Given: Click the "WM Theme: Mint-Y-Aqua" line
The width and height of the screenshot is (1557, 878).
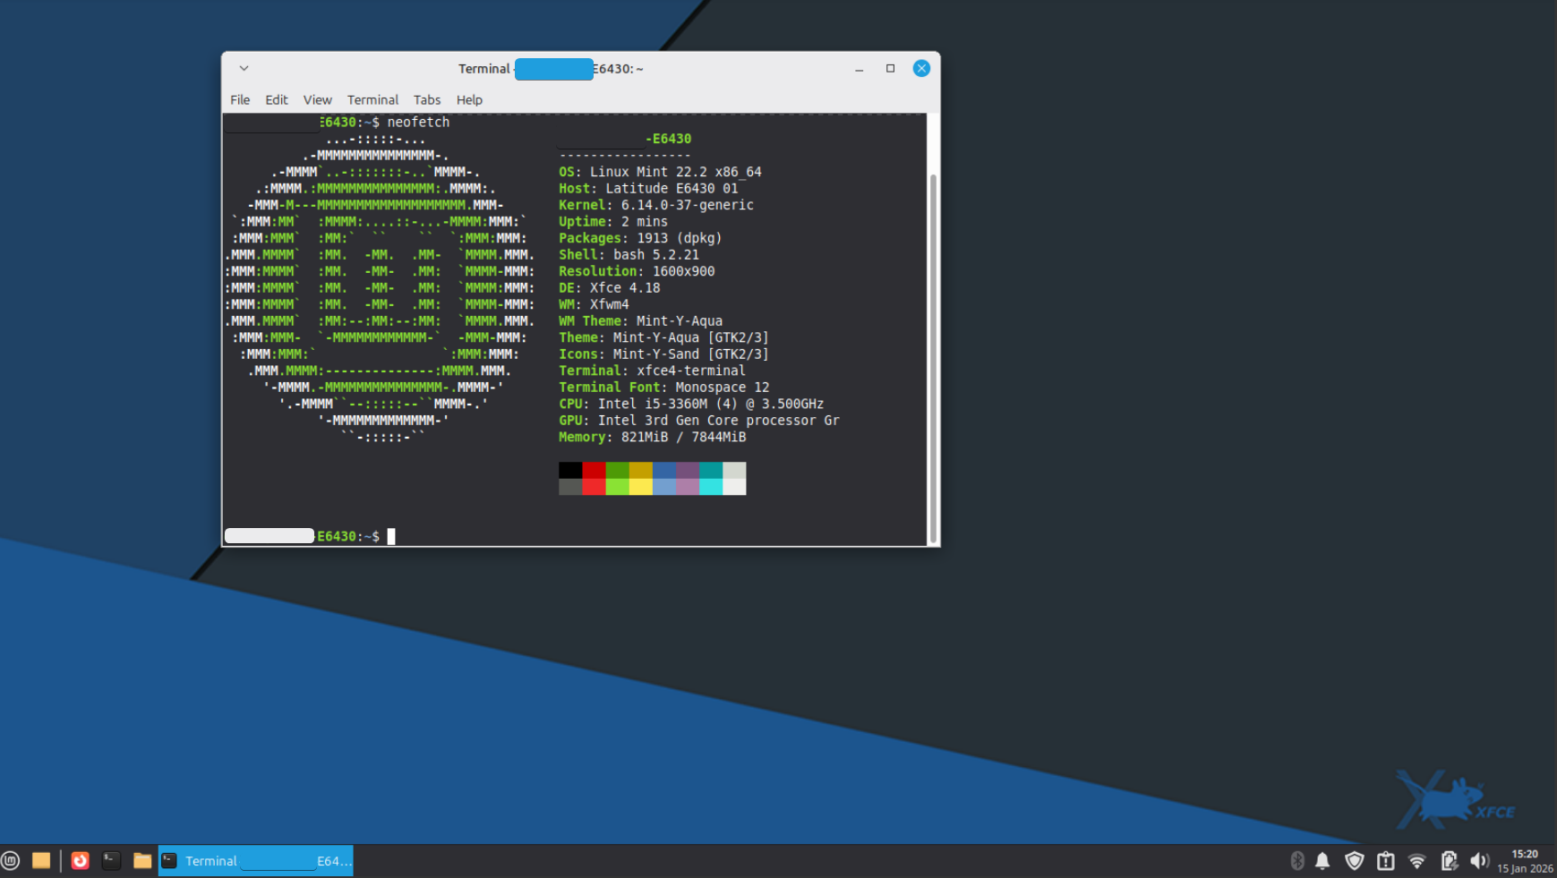Looking at the screenshot, I should pyautogui.click(x=640, y=321).
